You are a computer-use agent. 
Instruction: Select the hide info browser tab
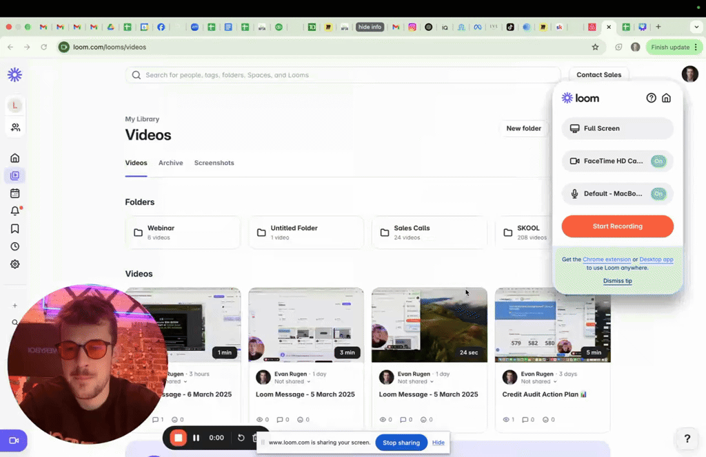tap(370, 27)
